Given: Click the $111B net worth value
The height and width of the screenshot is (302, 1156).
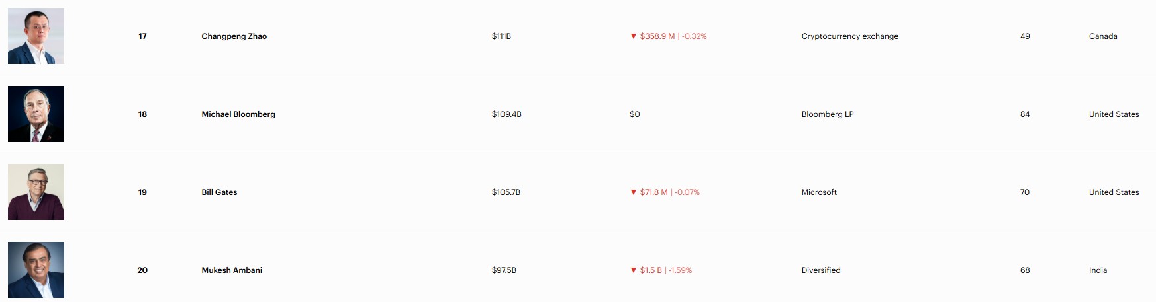Looking at the screenshot, I should coord(501,36).
